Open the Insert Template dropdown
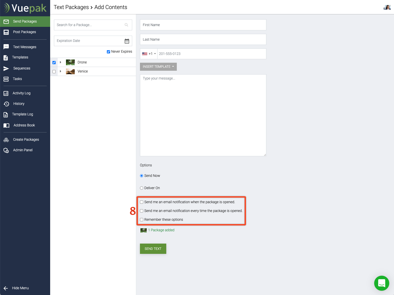Viewport: 394px width, 295px height. point(158,67)
